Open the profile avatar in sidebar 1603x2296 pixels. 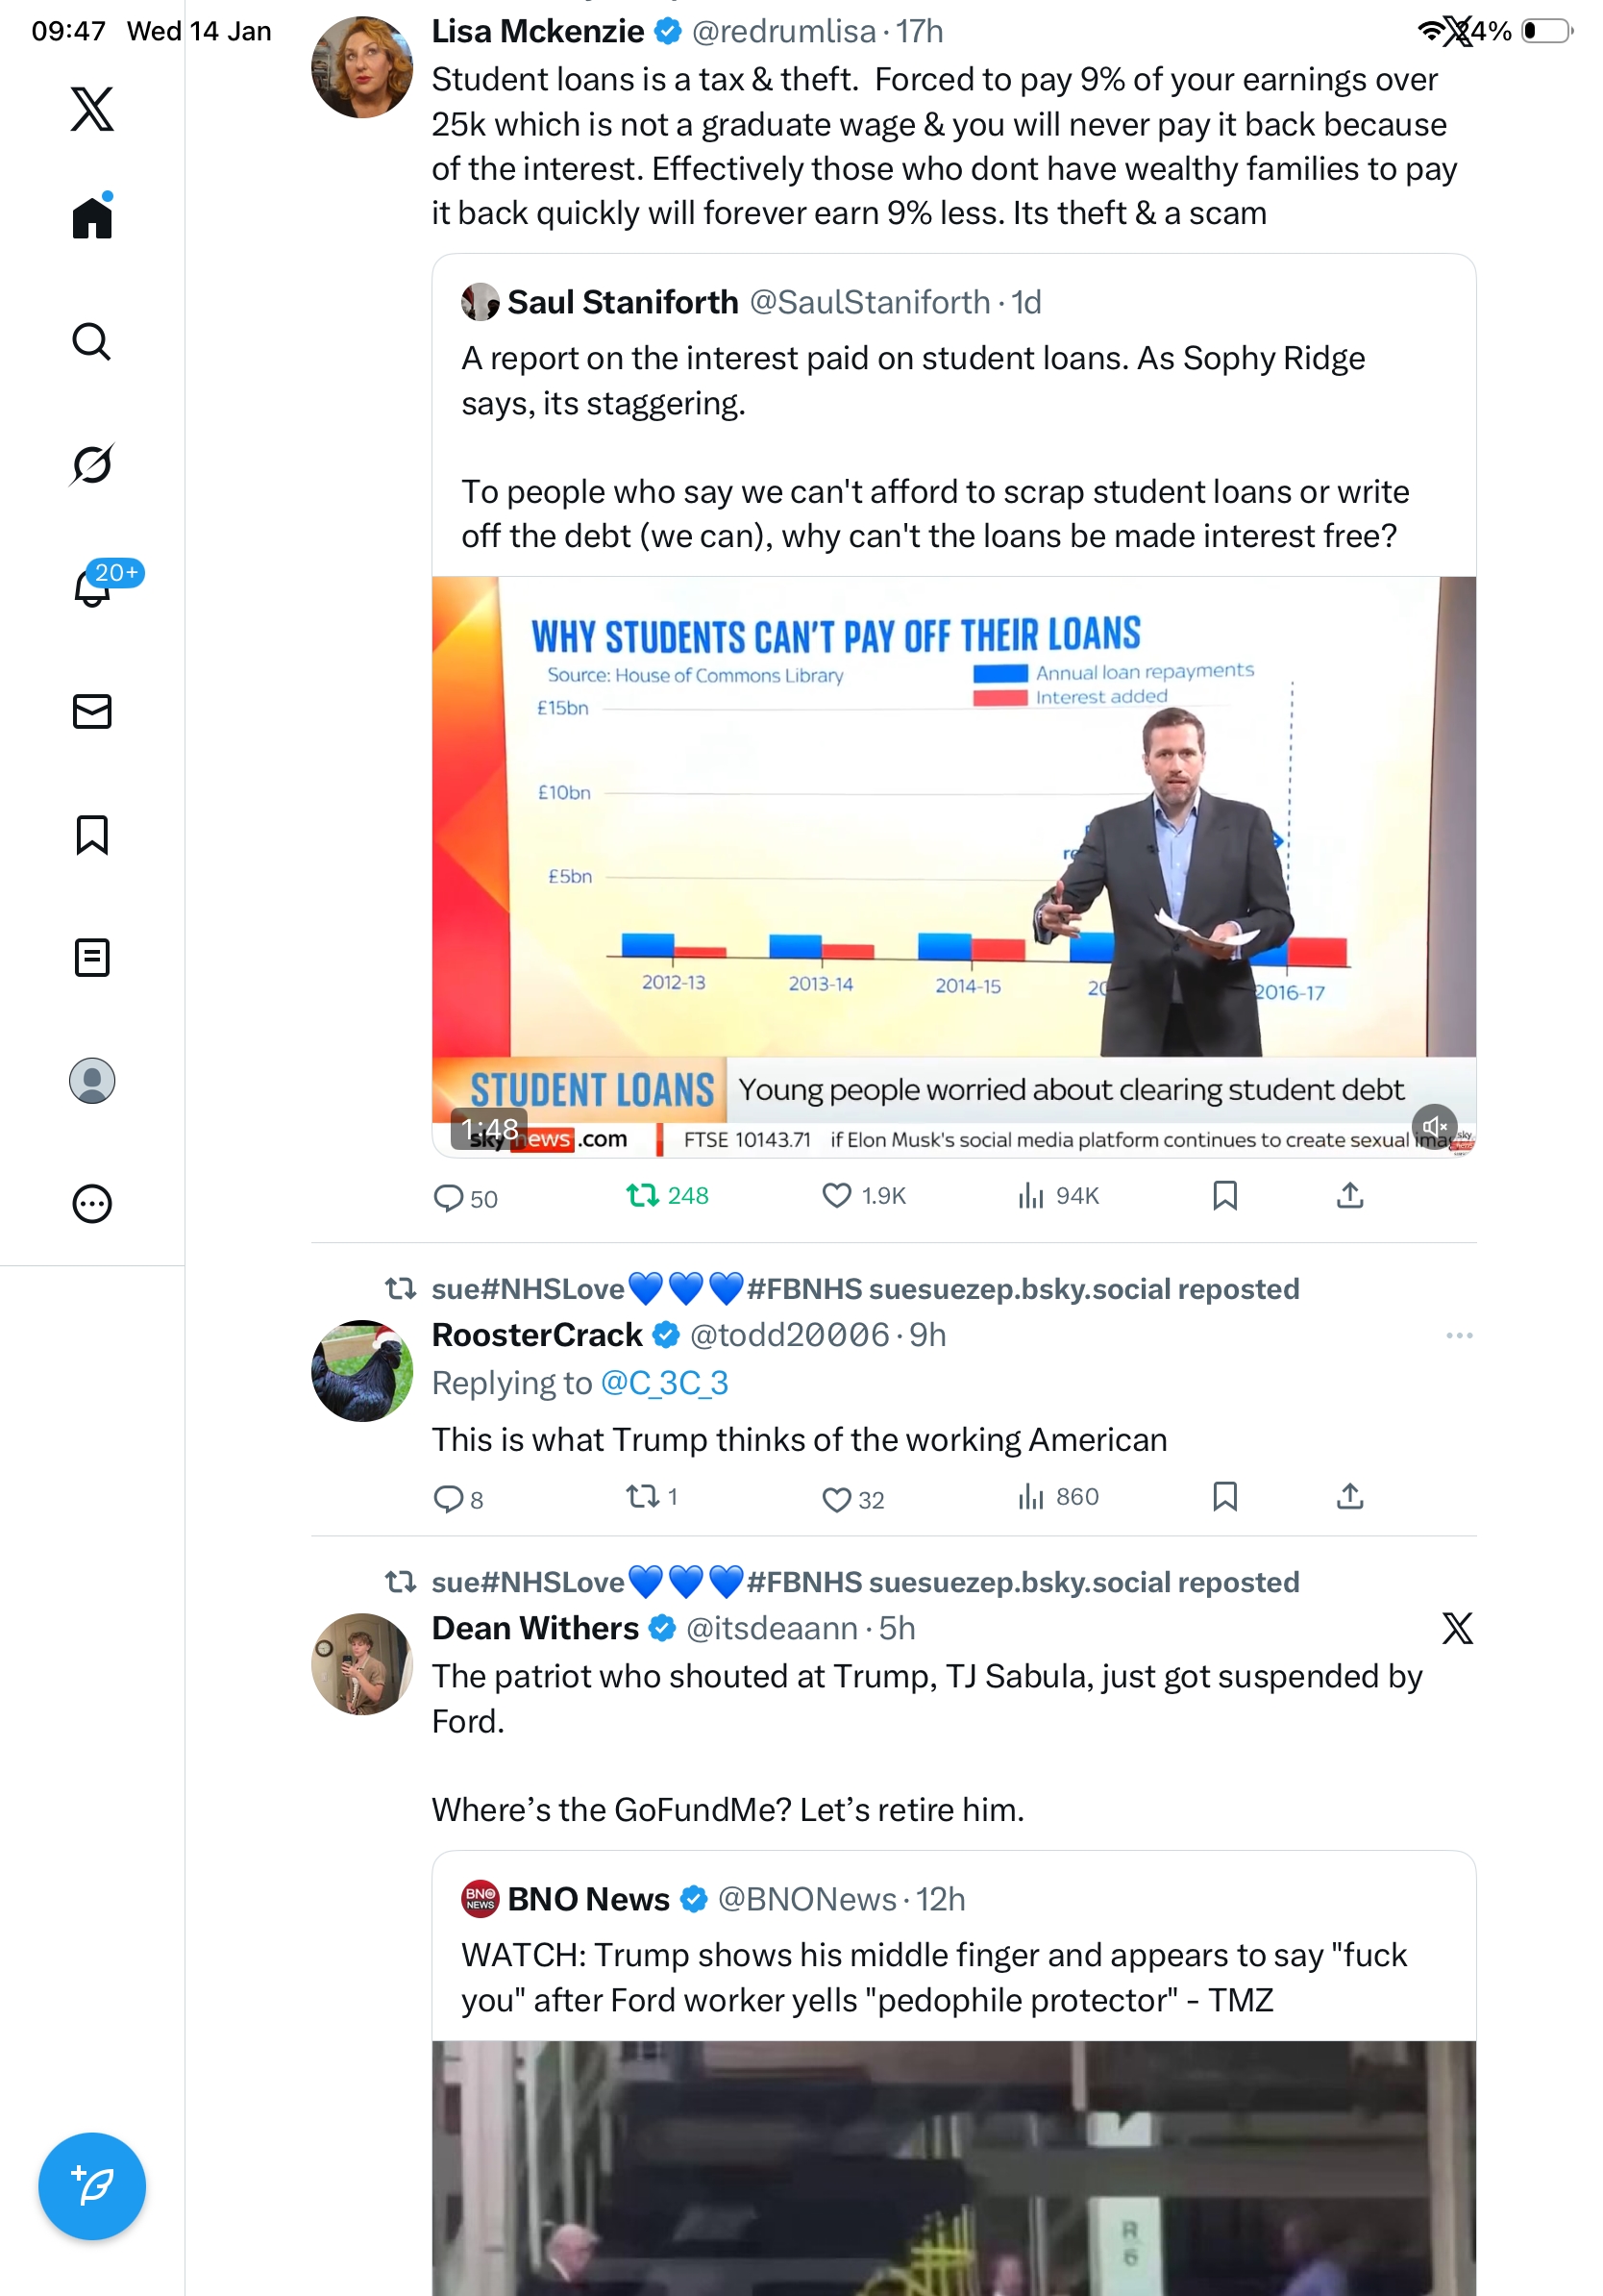coord(92,1080)
